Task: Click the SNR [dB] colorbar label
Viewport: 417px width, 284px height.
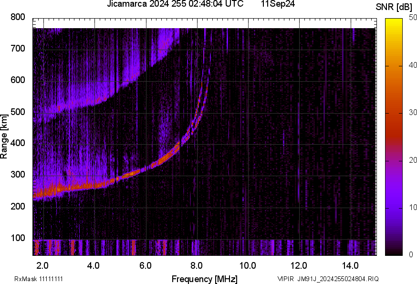Action: point(394,6)
